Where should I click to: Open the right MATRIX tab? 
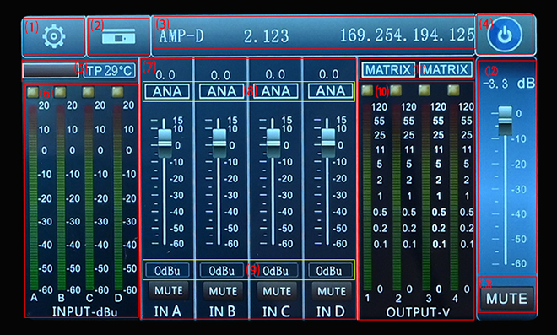[446, 70]
